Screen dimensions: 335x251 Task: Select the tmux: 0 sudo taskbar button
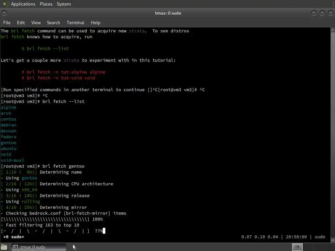(39, 247)
